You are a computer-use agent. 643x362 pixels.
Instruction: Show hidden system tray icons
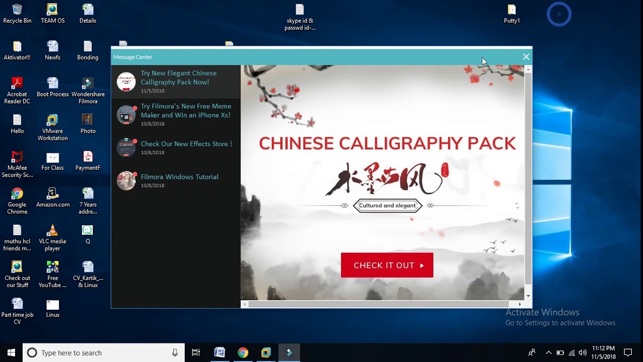click(549, 352)
